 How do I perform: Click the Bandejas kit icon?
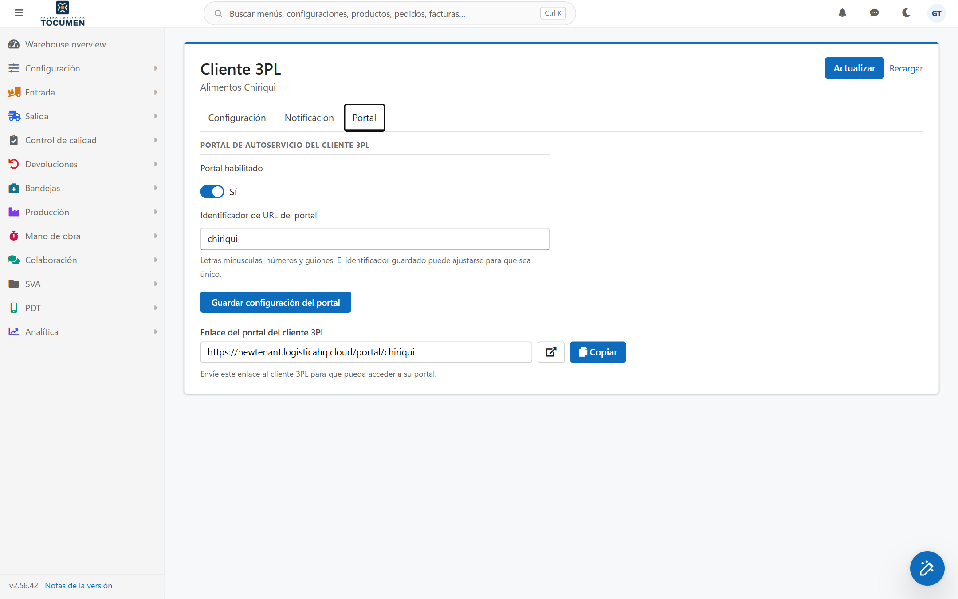click(x=14, y=188)
